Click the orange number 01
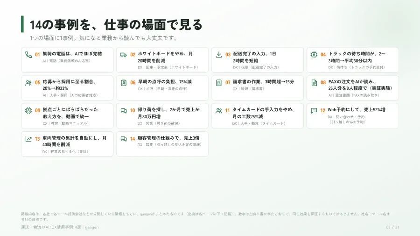Image resolution: width=420 pixels, height=236 pixels. pos(37,54)
